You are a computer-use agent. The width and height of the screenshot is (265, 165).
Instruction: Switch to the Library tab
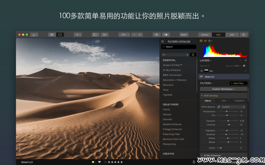pos(205,35)
